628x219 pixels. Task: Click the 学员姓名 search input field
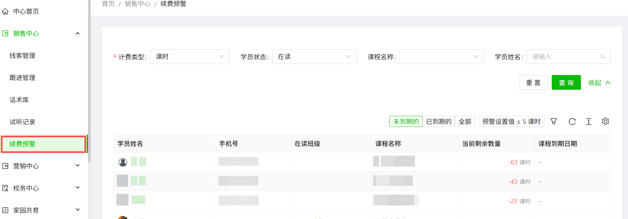pos(564,57)
